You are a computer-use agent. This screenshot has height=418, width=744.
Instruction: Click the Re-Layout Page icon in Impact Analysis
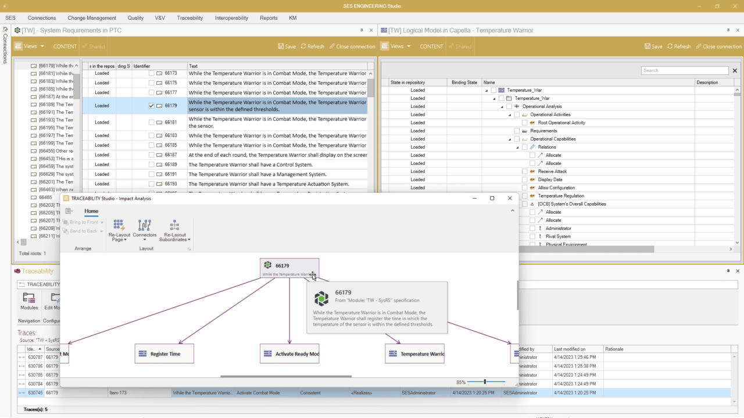(119, 226)
